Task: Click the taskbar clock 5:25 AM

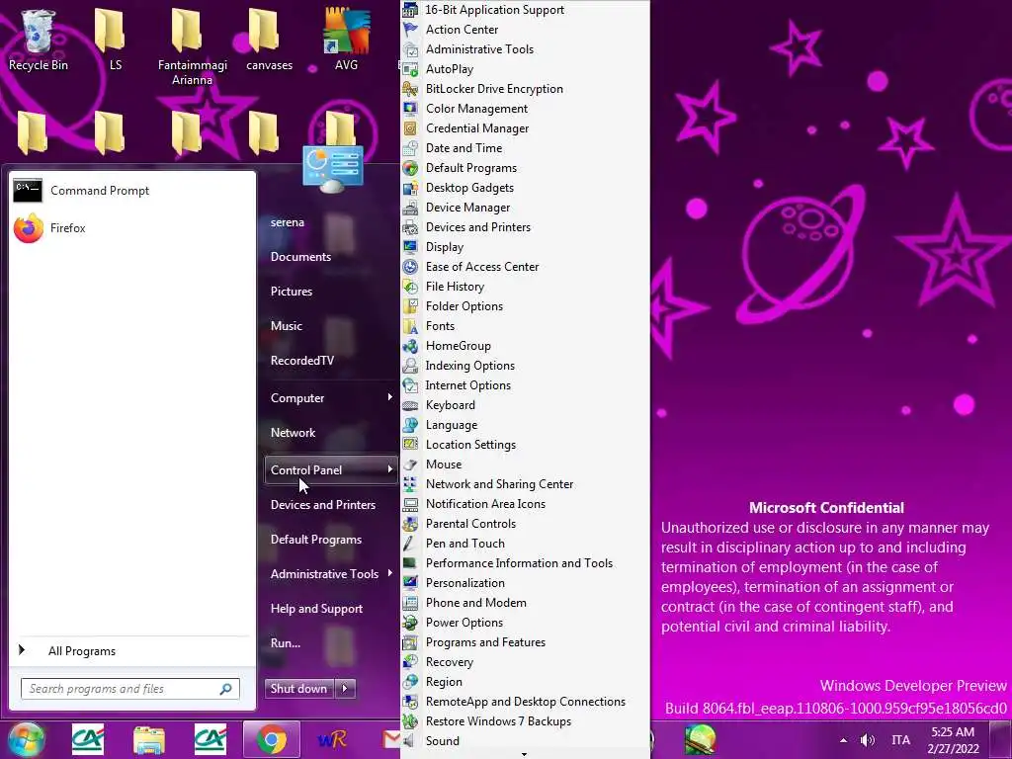Action: coord(953,732)
